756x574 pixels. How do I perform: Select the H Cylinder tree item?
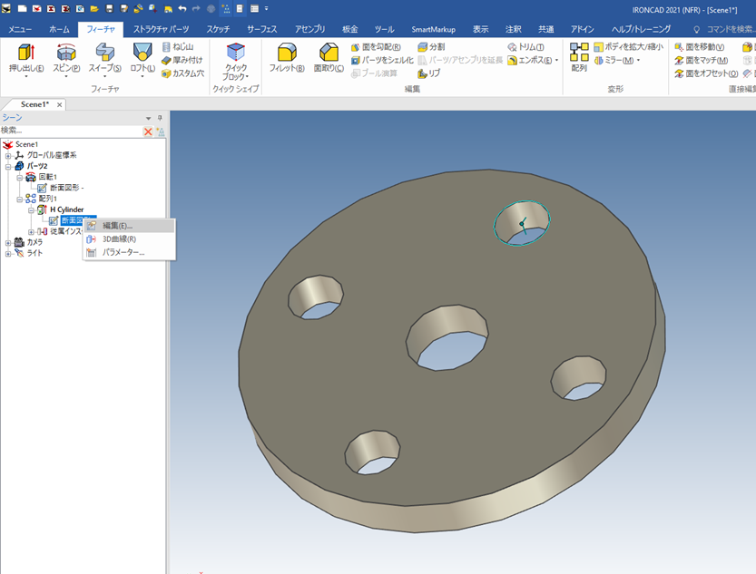(x=66, y=209)
